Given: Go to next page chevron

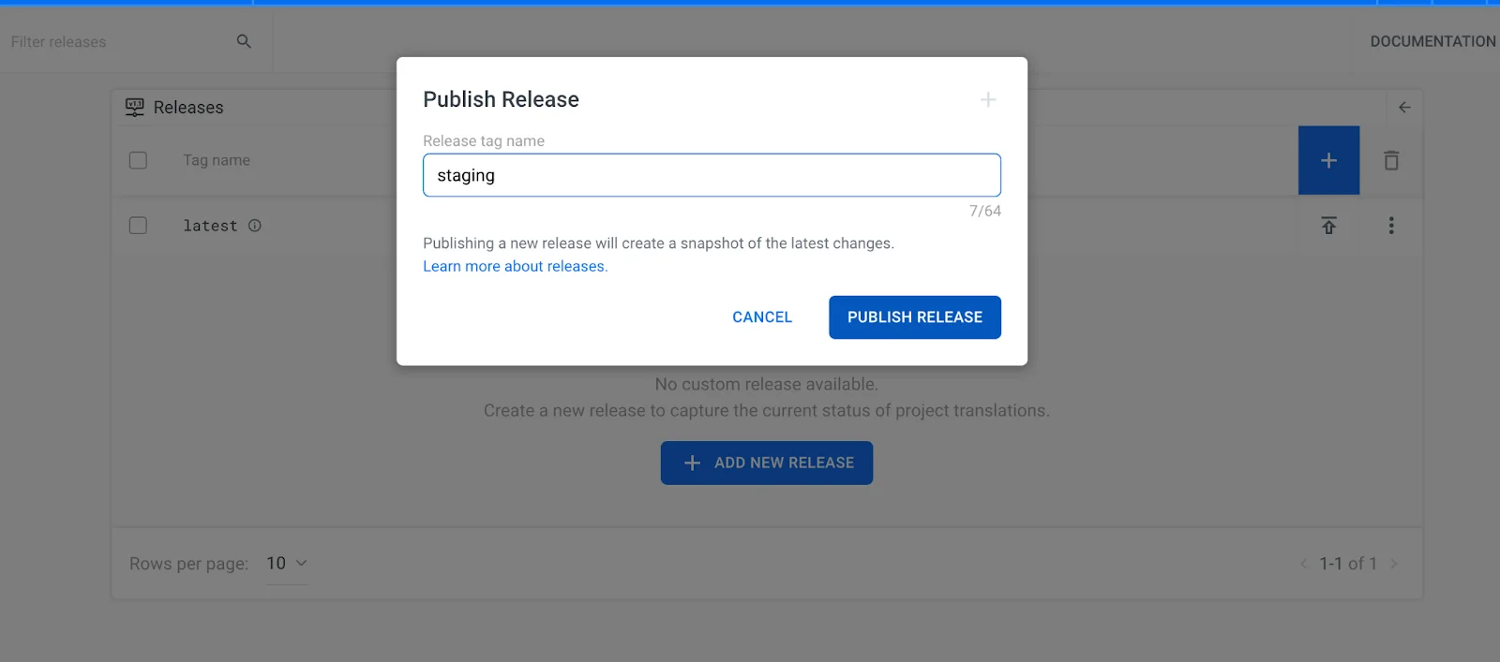Looking at the screenshot, I should click(1394, 564).
